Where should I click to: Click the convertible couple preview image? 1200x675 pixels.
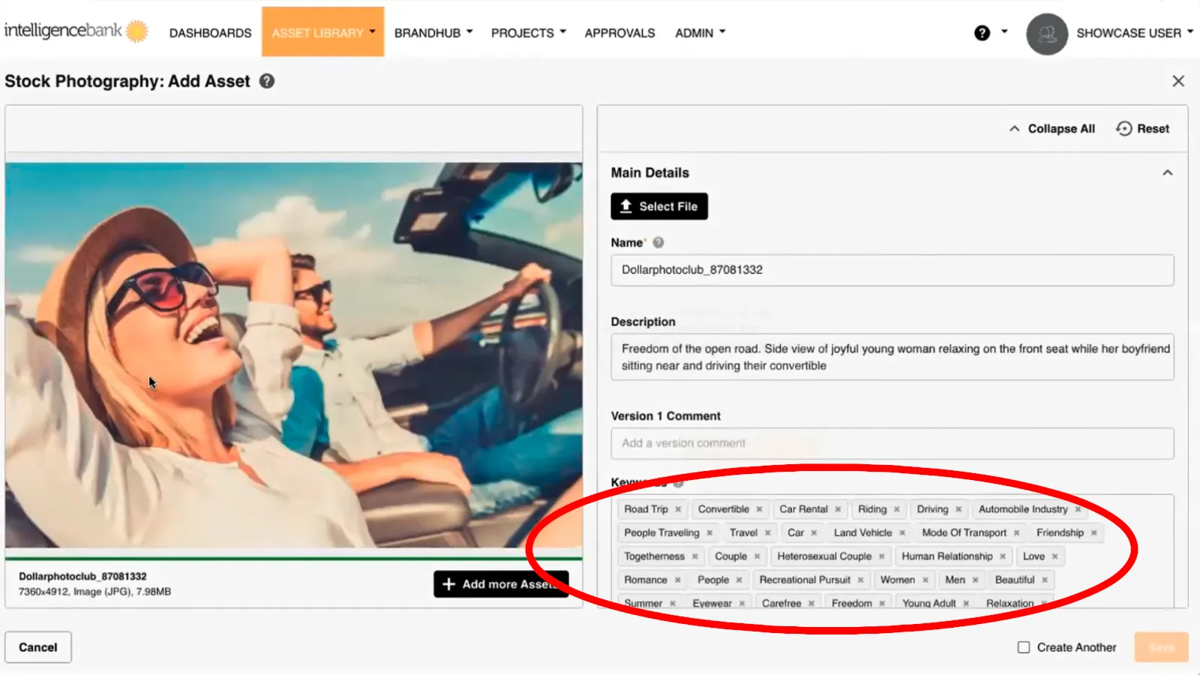[294, 355]
